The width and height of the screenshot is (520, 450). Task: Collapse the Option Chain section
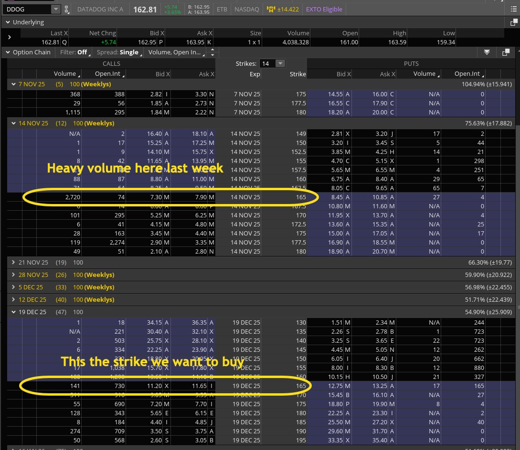click(8, 52)
